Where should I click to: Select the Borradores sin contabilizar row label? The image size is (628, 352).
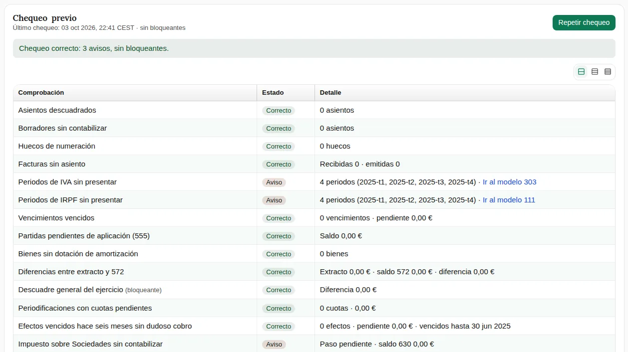pos(62,128)
